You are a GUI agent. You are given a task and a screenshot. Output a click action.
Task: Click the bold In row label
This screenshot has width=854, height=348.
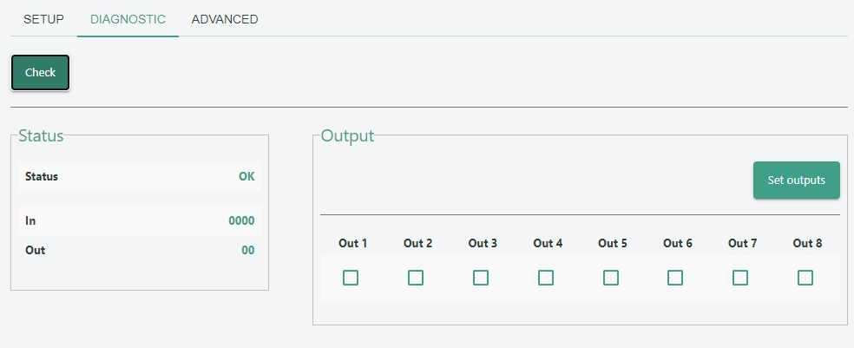coord(30,220)
